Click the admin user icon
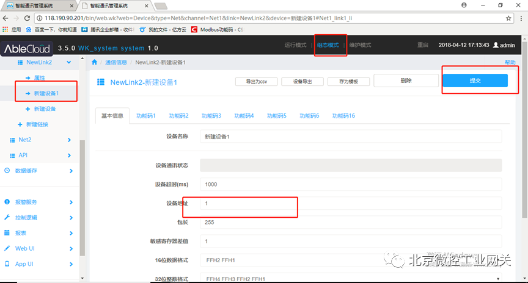Screen dimensions: 528x283 click(495, 46)
